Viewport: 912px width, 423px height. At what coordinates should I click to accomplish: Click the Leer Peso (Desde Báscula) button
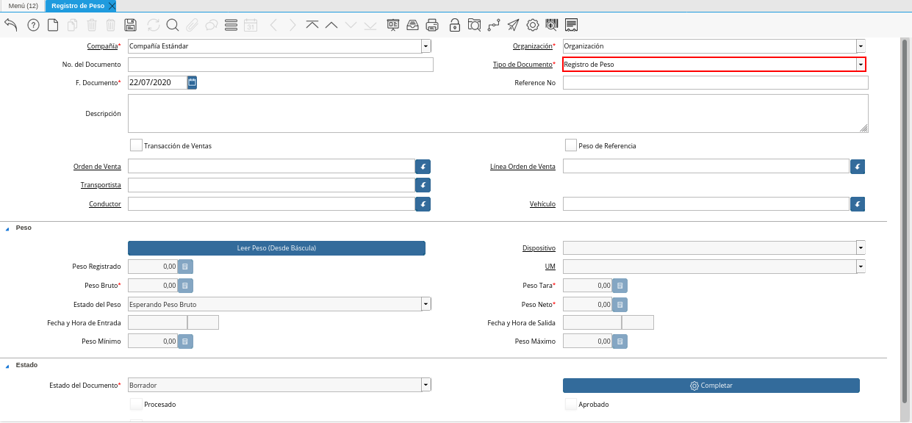click(276, 248)
